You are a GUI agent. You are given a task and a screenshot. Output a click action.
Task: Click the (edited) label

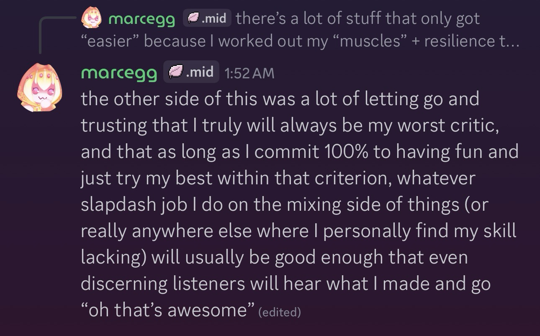[x=280, y=312]
